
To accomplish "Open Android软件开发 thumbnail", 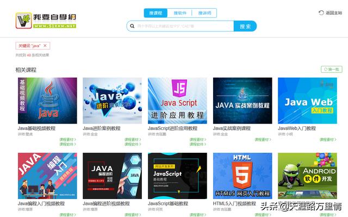I will click(307, 176).
